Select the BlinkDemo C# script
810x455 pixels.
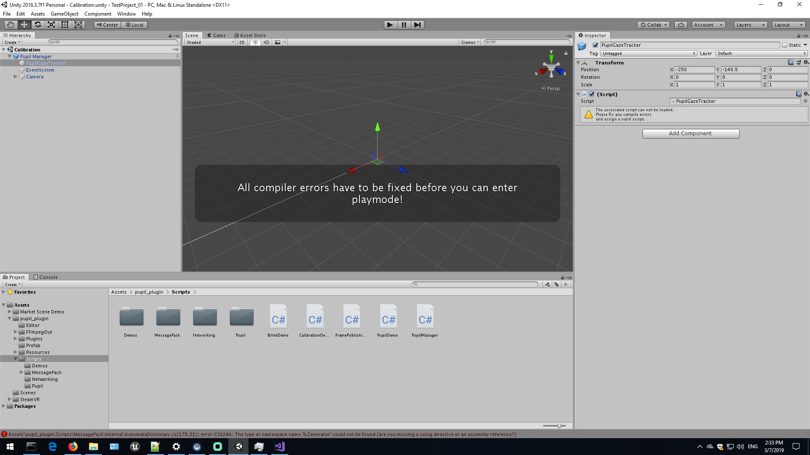(x=278, y=321)
